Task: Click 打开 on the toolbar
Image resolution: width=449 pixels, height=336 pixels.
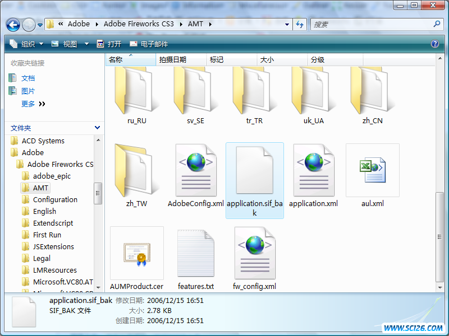Action: (x=114, y=44)
